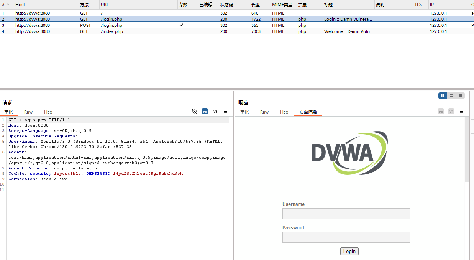Toggle line wrap in response panel
The width and height of the screenshot is (474, 260).
pyautogui.click(x=441, y=111)
